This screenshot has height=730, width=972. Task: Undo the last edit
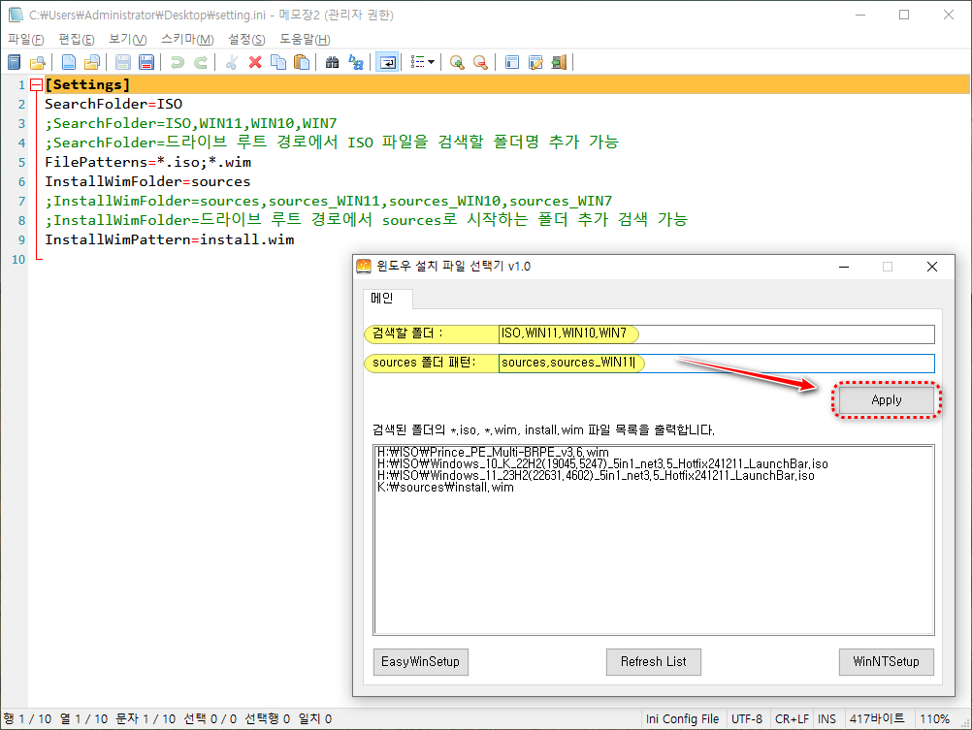point(178,62)
